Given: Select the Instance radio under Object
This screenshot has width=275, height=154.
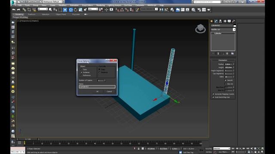Looking at the screenshot, I should pyautogui.click(x=81, y=72).
